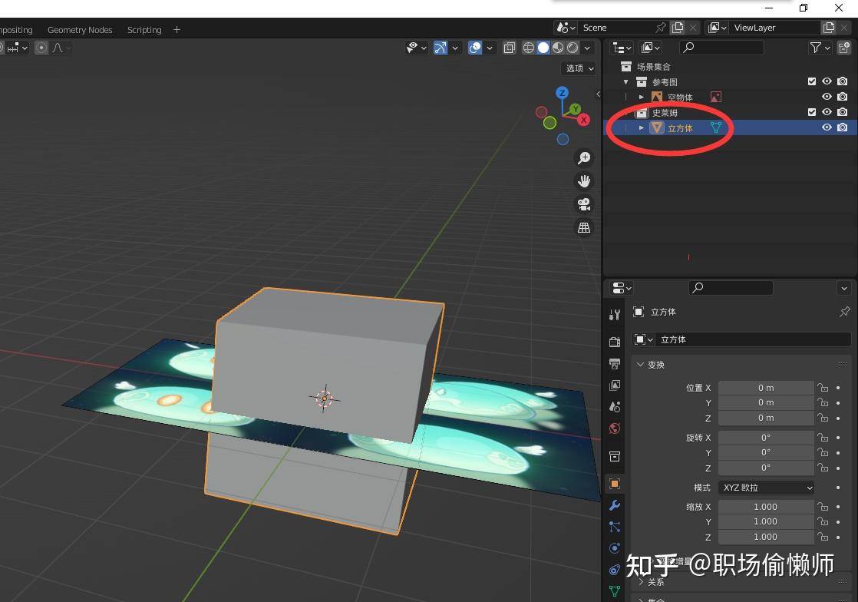Toggle proportional editing icon
The image size is (858, 602).
point(41,48)
